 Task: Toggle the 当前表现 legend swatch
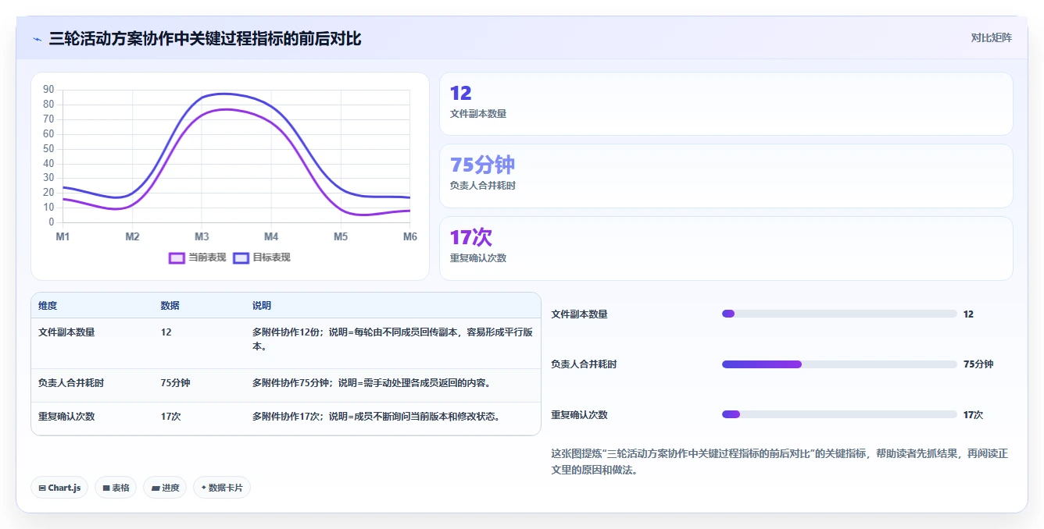(x=177, y=257)
